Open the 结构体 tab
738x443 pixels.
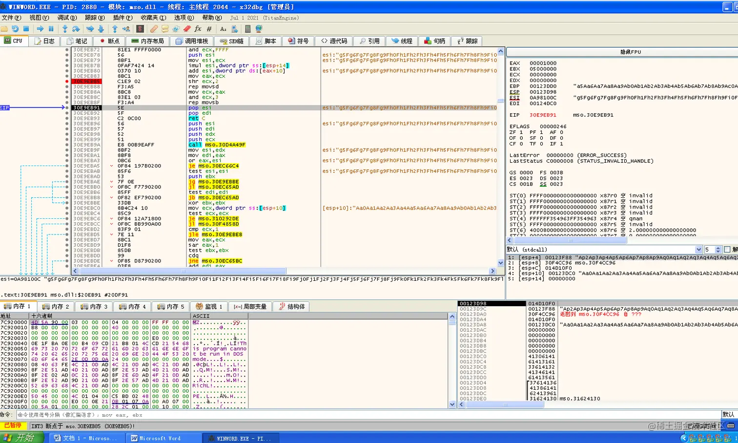tap(292, 306)
